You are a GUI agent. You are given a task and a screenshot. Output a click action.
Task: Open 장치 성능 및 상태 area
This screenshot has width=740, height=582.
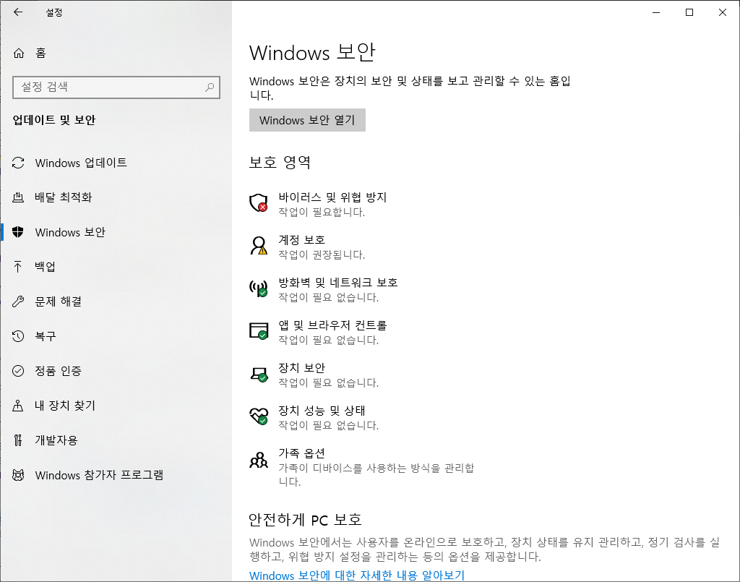tap(314, 417)
